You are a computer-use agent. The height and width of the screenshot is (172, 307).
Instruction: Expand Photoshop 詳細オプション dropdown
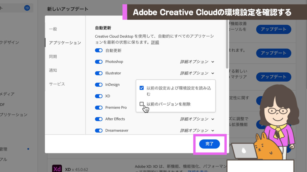click(x=197, y=62)
